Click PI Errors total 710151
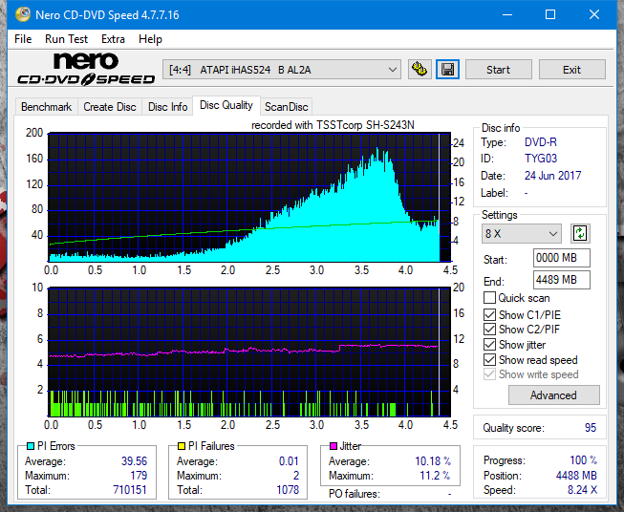 pos(130,490)
